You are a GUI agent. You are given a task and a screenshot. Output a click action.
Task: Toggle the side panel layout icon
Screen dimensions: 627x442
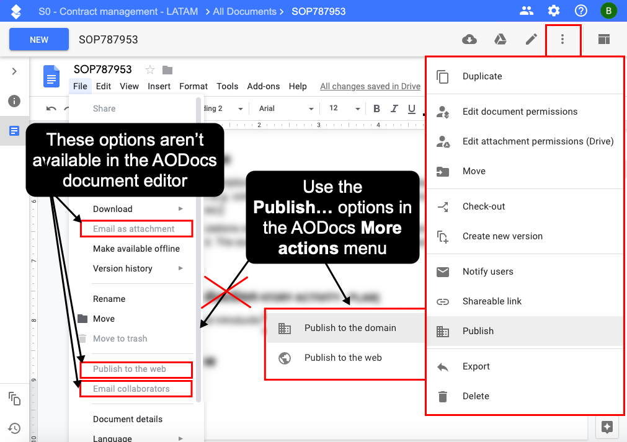604,39
